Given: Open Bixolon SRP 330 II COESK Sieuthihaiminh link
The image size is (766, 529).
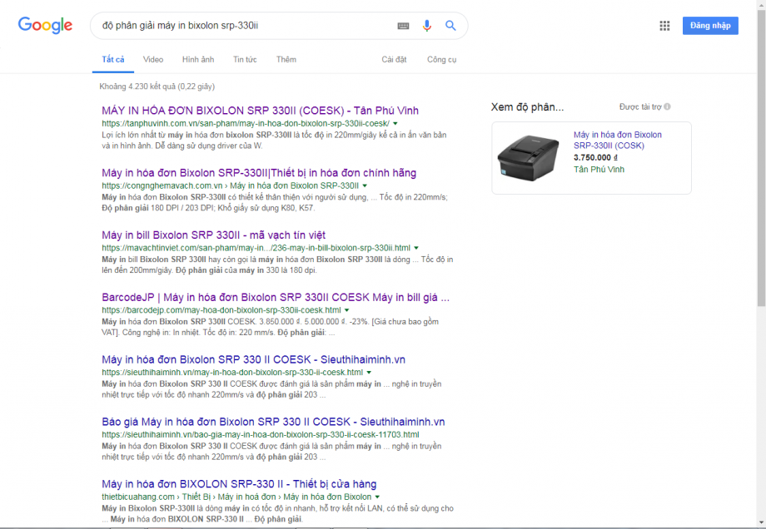Looking at the screenshot, I should pos(254,359).
